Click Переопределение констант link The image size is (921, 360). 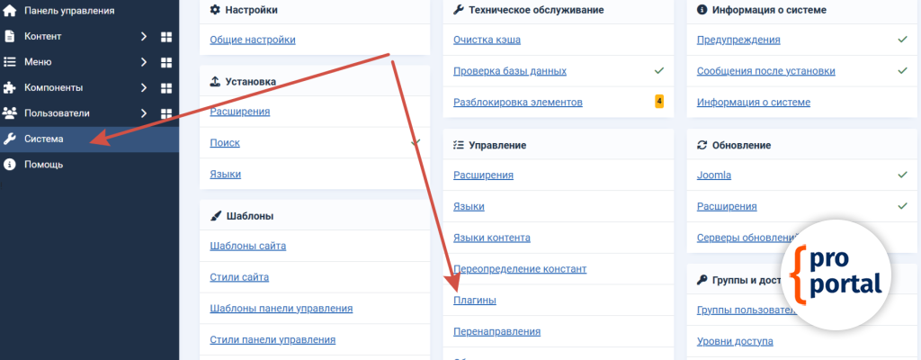[x=520, y=268]
